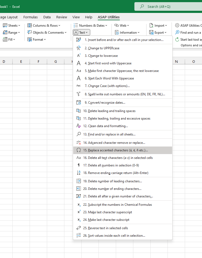The image size is (202, 258).
Task: Expand the Information dropdown
Action: click(x=127, y=33)
